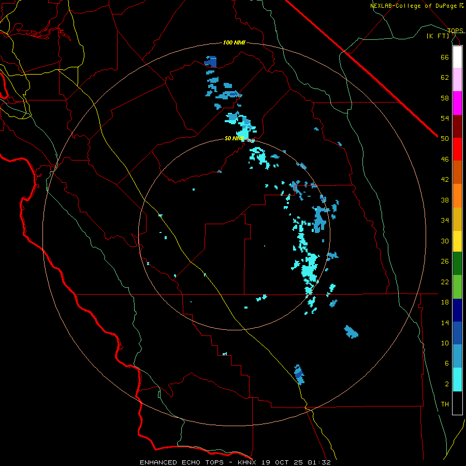Screen dimensions: 466x466
Task: Click the cyan 6 kft legend swatch
Action: (x=457, y=380)
